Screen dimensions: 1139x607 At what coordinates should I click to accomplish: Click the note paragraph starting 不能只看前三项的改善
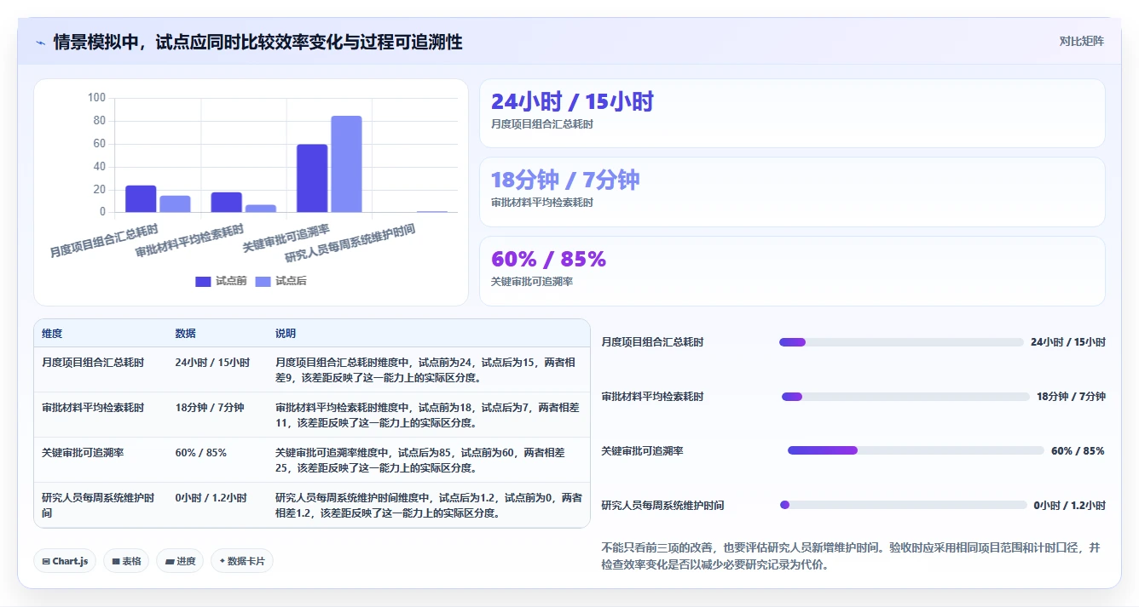coord(853,556)
